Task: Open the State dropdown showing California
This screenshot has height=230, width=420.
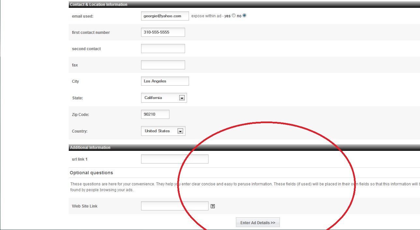Action: [164, 98]
